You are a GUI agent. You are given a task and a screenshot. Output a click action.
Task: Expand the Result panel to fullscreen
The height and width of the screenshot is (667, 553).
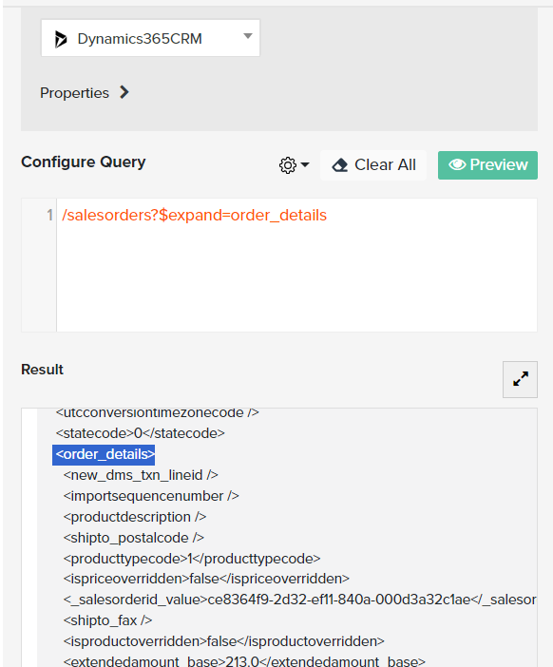tap(520, 379)
